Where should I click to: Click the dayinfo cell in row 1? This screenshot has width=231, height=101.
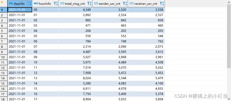pos(20,10)
